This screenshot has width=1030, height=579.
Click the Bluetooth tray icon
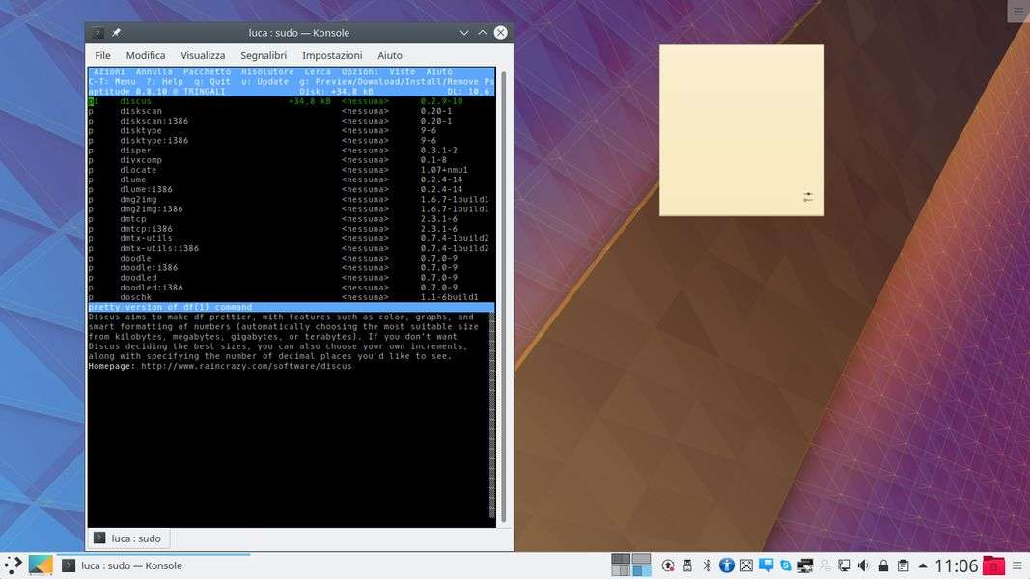[707, 565]
